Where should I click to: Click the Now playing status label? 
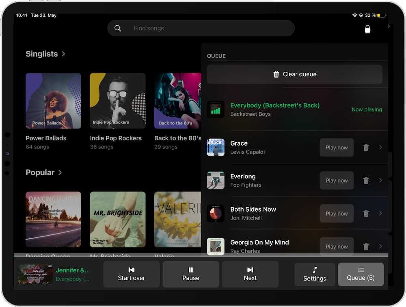[x=367, y=109]
